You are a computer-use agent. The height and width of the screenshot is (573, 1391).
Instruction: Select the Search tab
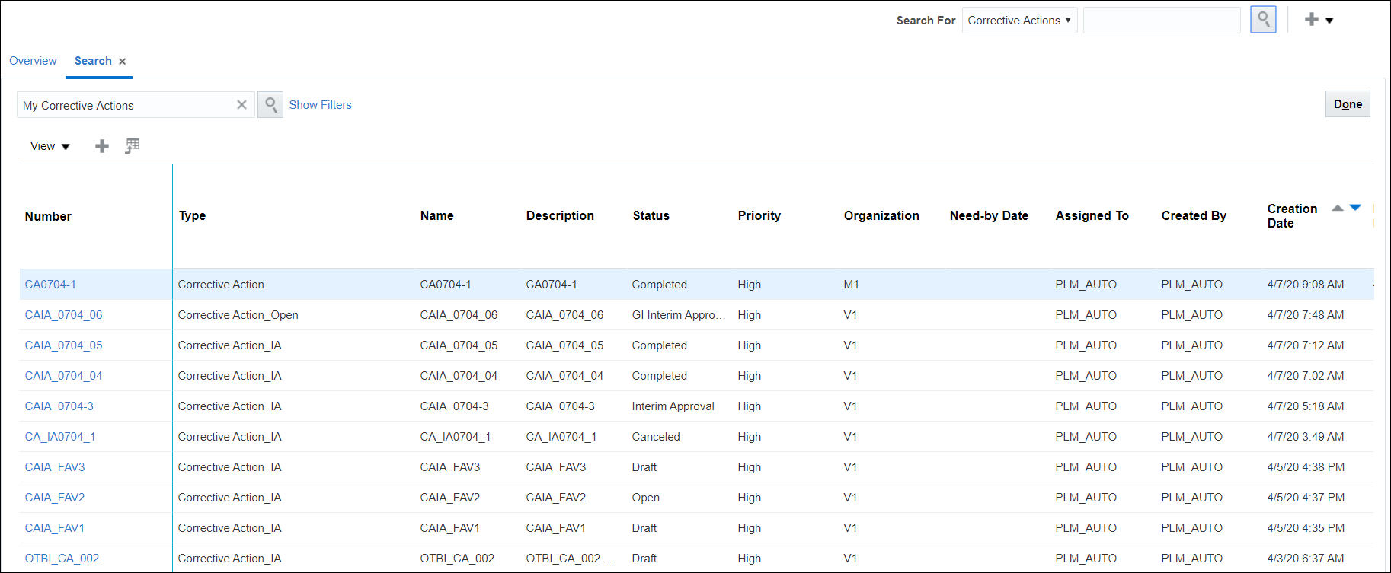pos(93,61)
